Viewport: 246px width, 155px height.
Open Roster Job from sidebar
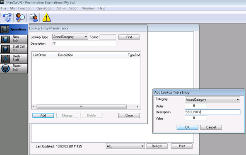[14, 68]
